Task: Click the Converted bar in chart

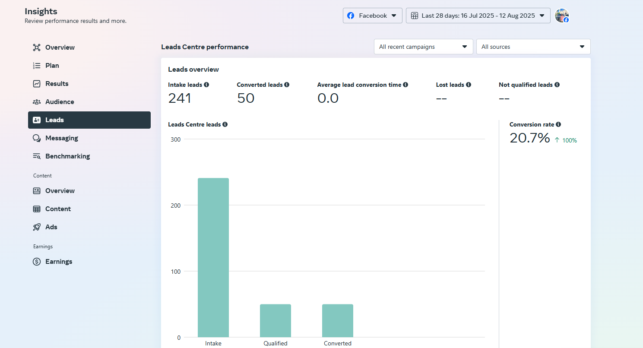Action: [338, 321]
